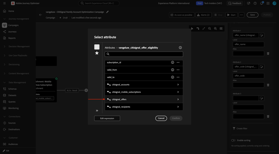Edit the campaign name pencil icon
Viewport: 279px width, 154px height.
tap(107, 12)
